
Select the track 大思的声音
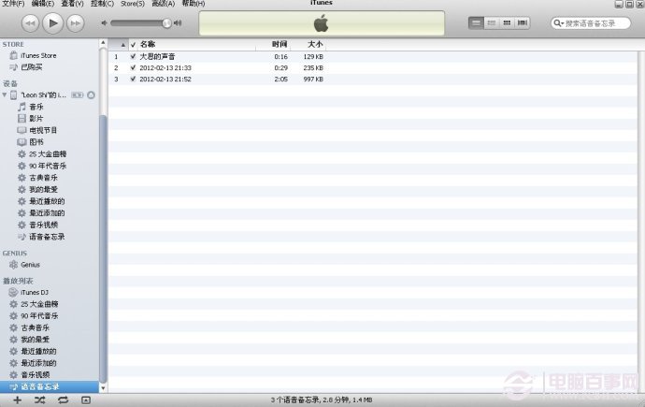pyautogui.click(x=157, y=56)
